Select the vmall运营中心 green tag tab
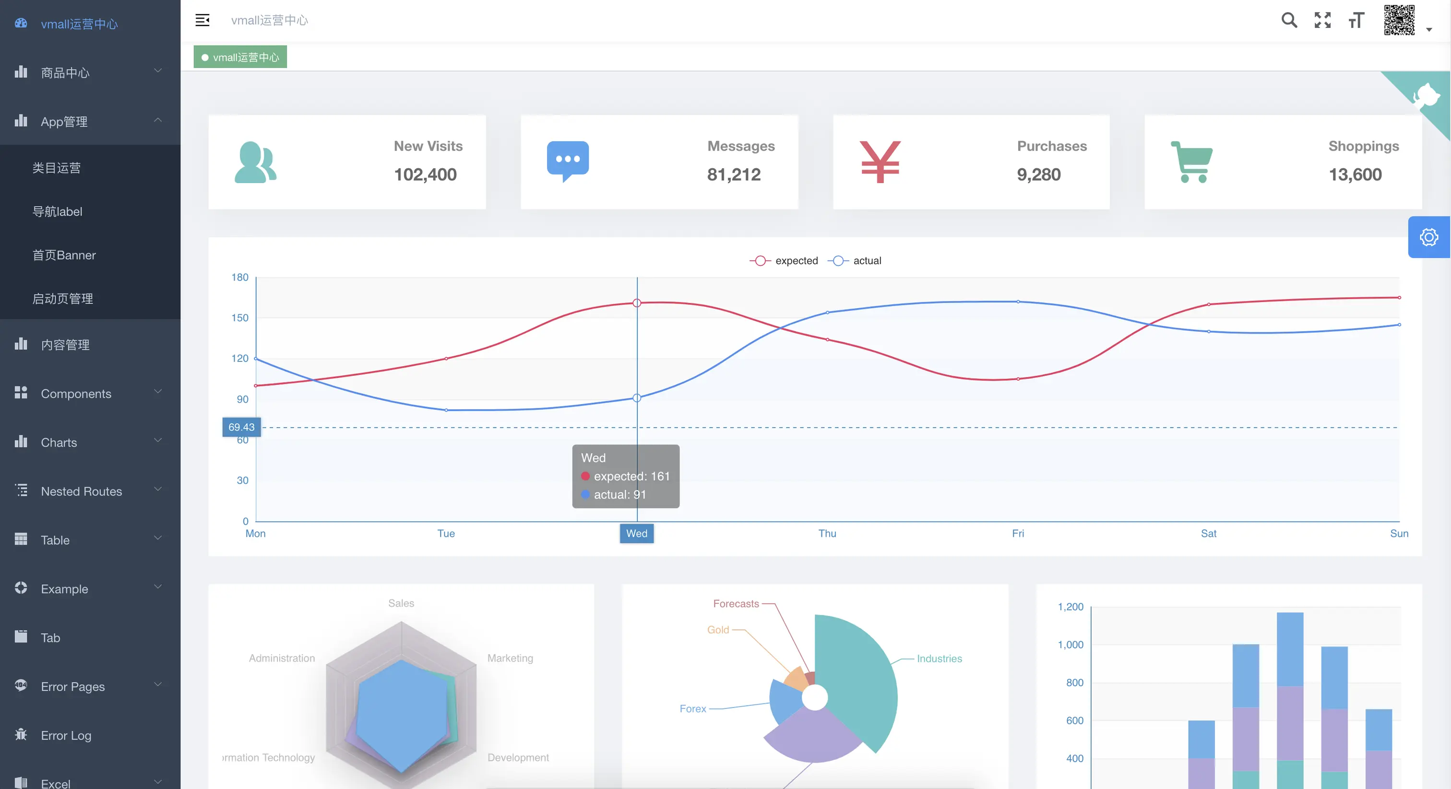 click(240, 58)
